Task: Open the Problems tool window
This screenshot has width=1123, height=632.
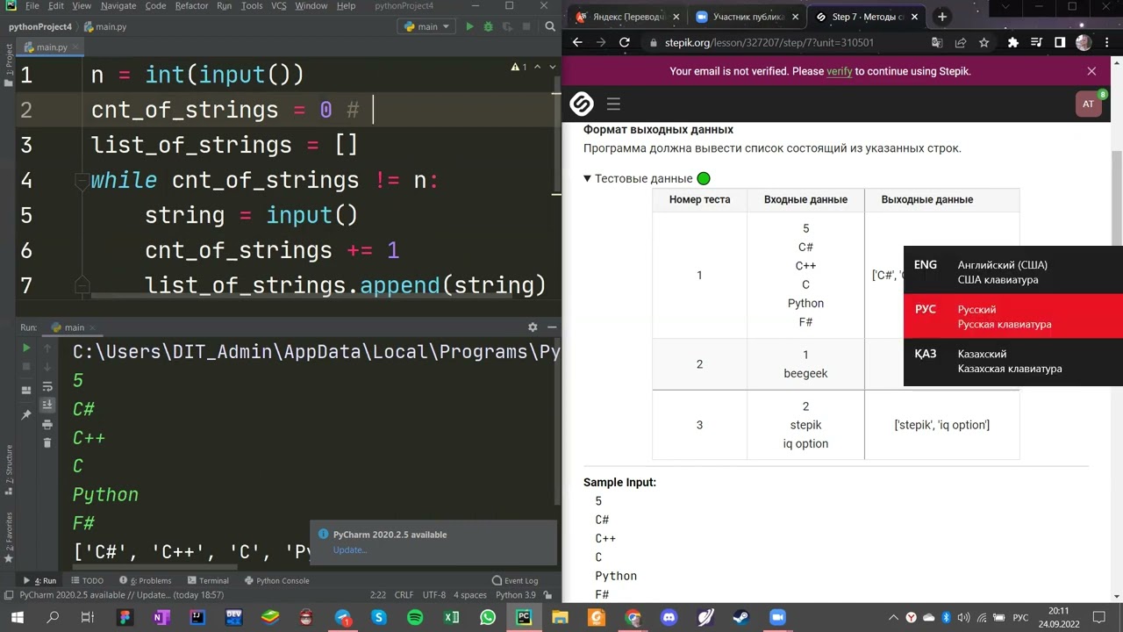Action: (x=146, y=580)
